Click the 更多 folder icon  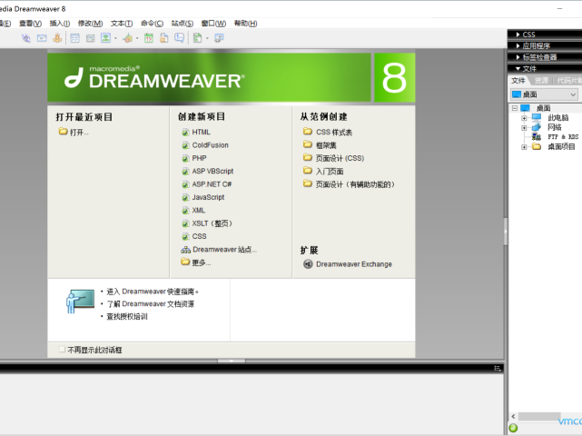coord(185,262)
